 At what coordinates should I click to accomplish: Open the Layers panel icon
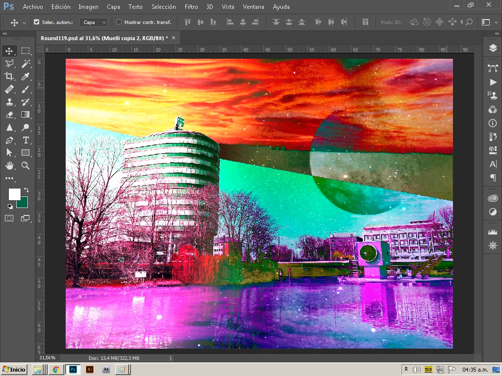493,48
